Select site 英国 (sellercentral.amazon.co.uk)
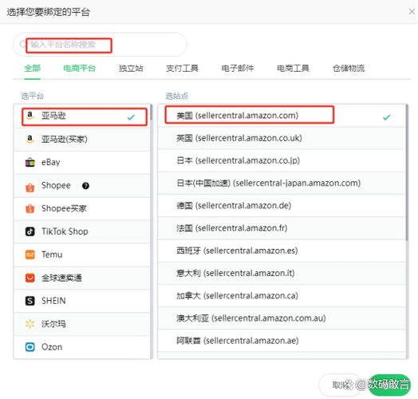This screenshot has height=399, width=418. pyautogui.click(x=282, y=138)
